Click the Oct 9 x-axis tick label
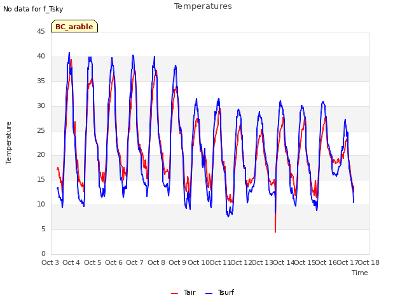 [x=177, y=262]
